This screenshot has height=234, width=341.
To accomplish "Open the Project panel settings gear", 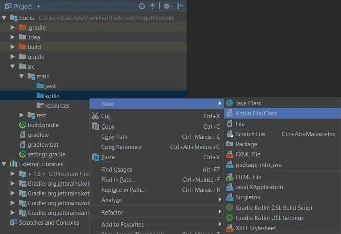I will pos(168,6).
